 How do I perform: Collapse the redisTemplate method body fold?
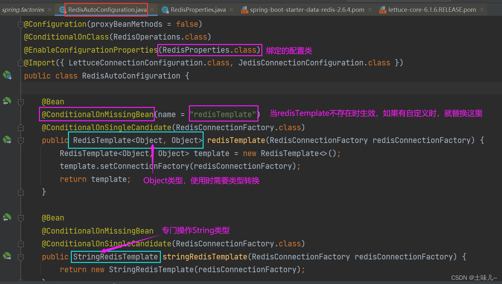click(x=21, y=140)
